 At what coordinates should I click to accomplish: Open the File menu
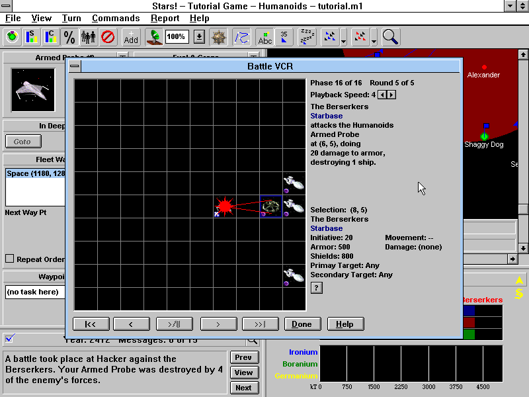click(x=13, y=19)
